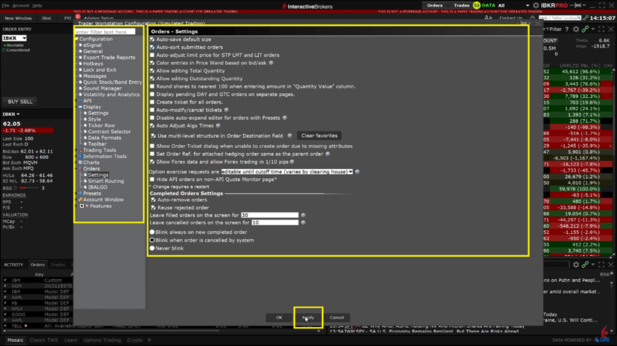This screenshot has height=346, width=617.
Task: Click the info icon beside Disable auto-expand editor
Action: (285, 118)
